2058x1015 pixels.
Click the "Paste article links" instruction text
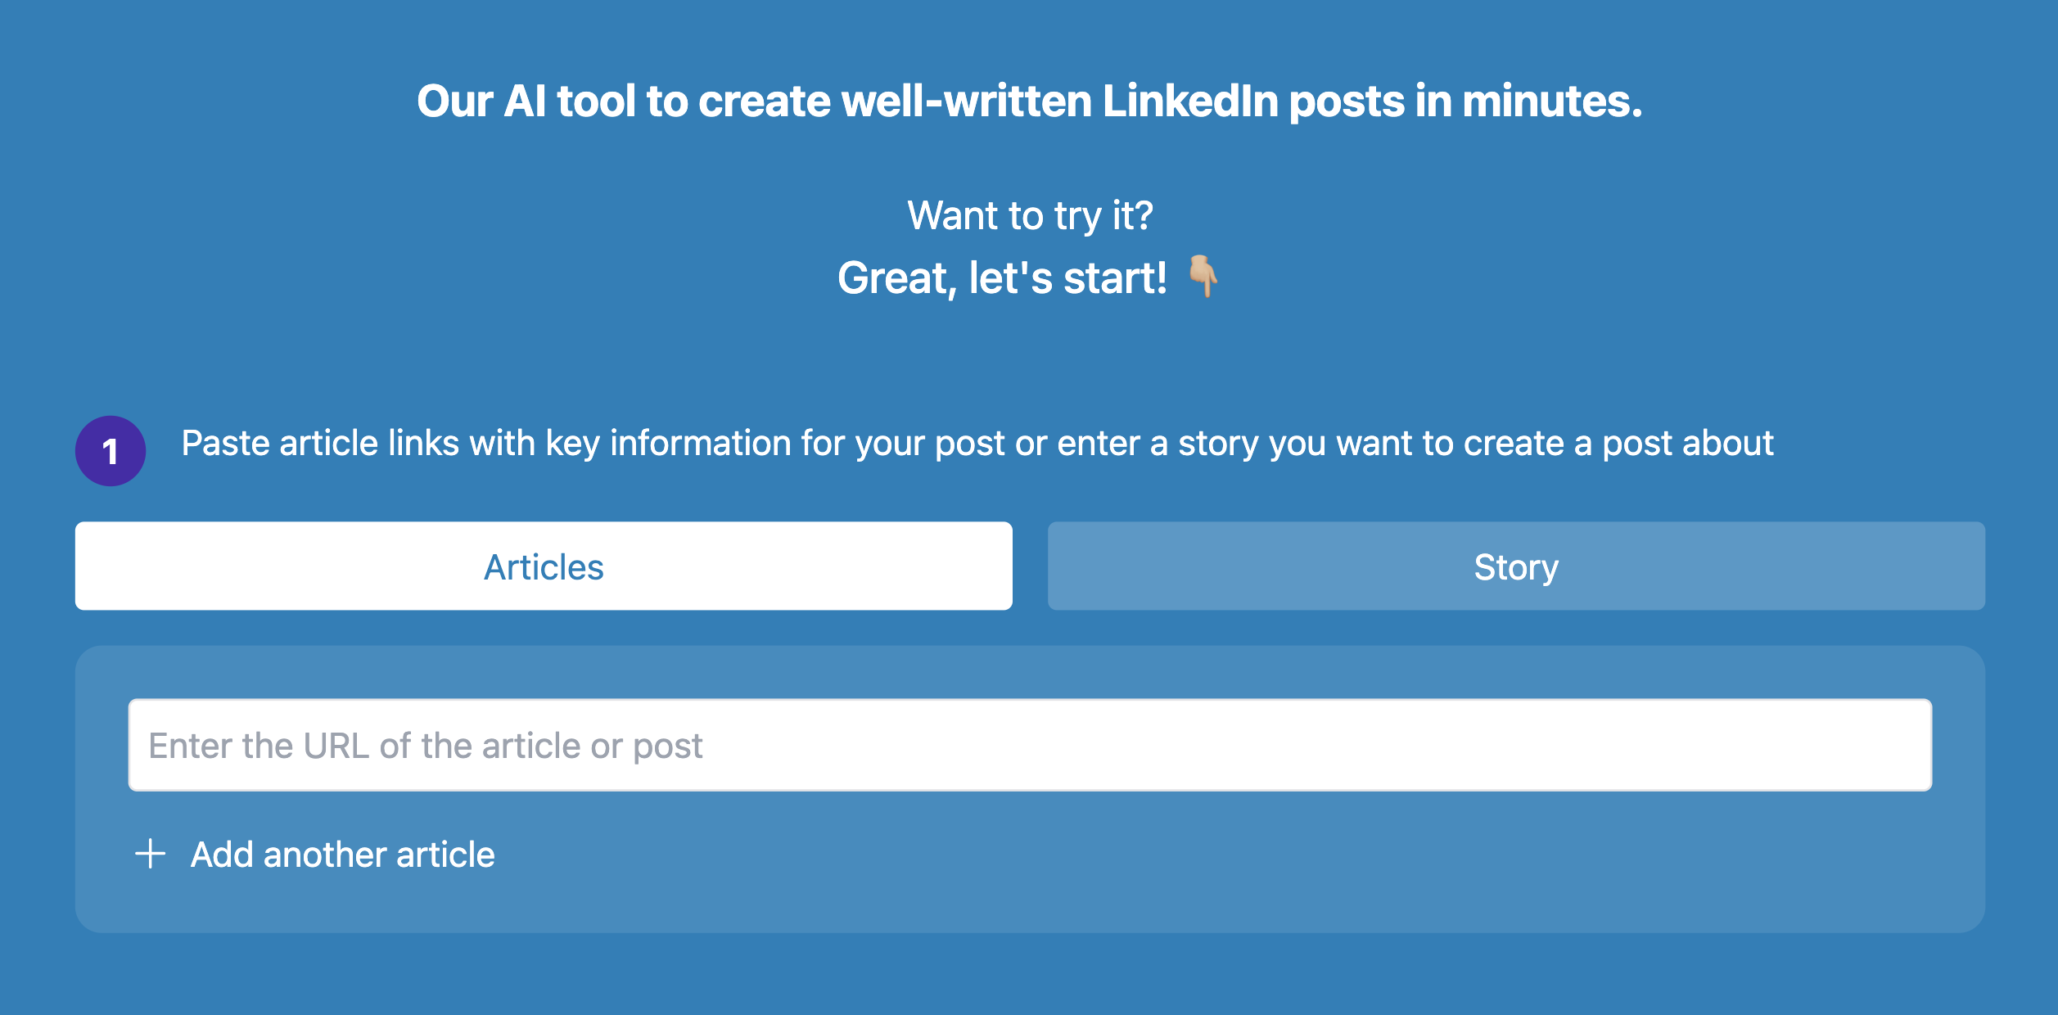pyautogui.click(x=977, y=444)
